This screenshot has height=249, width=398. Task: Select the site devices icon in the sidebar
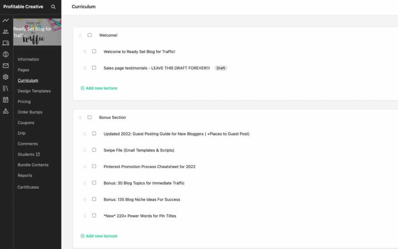5,43
